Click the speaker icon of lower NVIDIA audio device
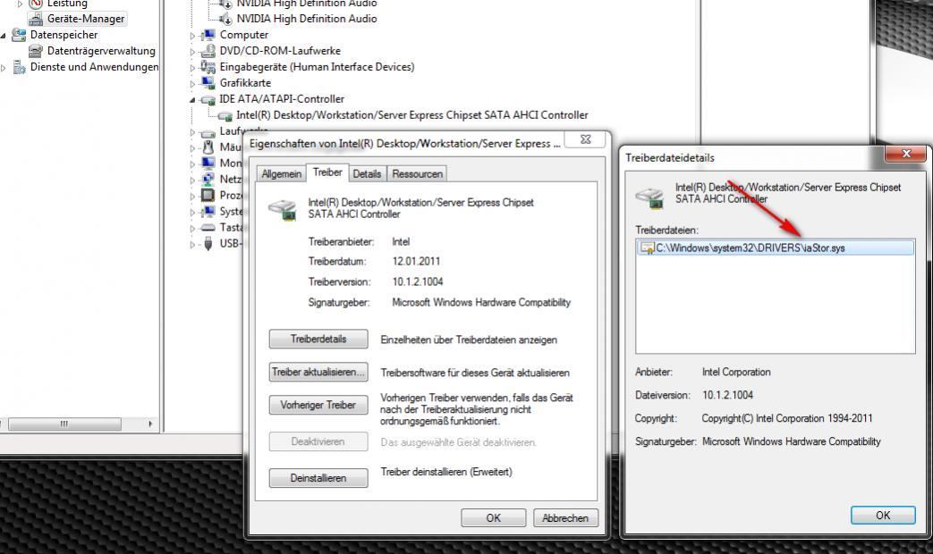Image resolution: width=933 pixels, height=554 pixels. (x=225, y=19)
